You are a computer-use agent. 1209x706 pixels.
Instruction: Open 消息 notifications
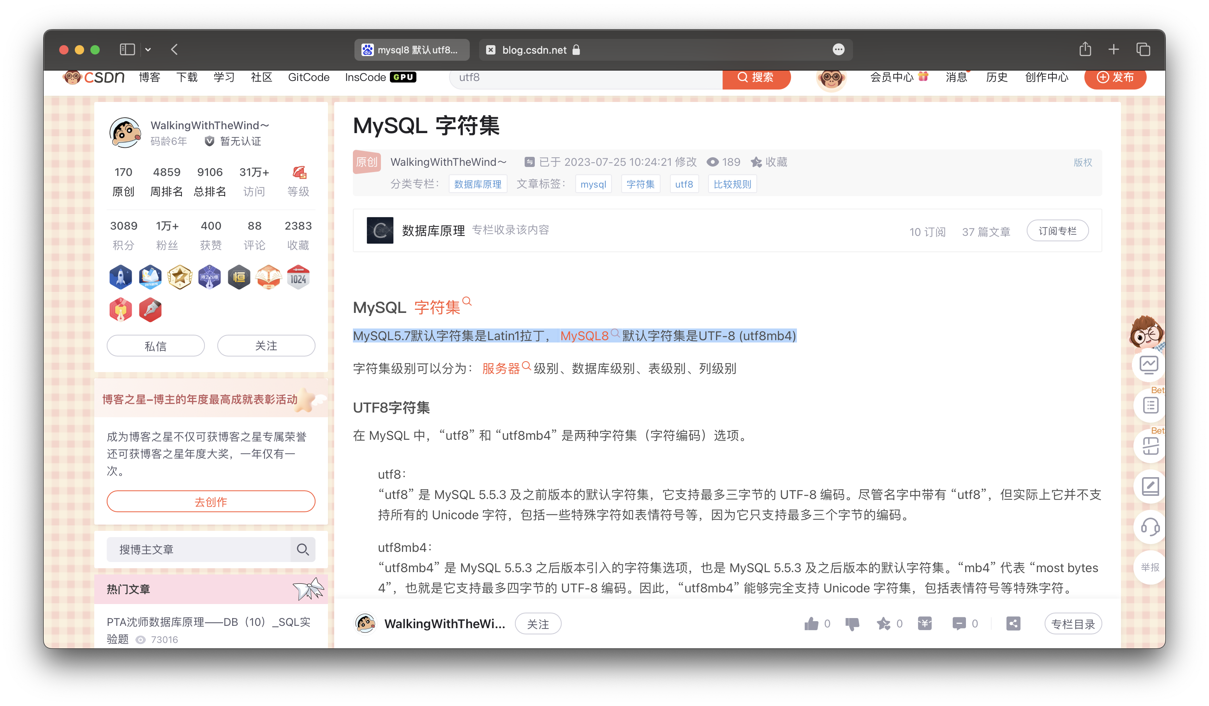956,77
